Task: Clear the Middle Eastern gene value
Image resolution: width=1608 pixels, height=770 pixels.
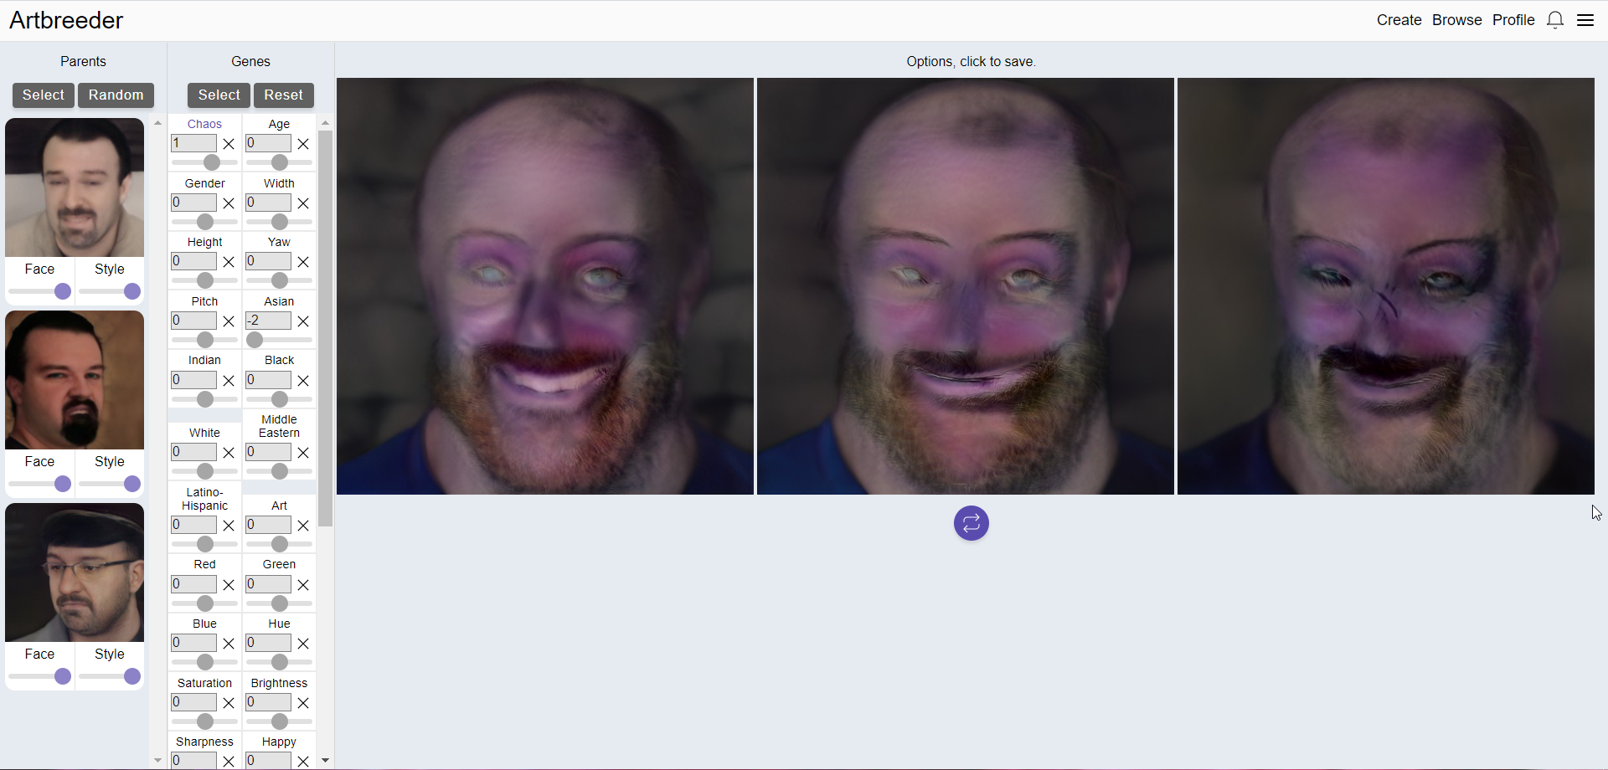Action: pos(303,453)
